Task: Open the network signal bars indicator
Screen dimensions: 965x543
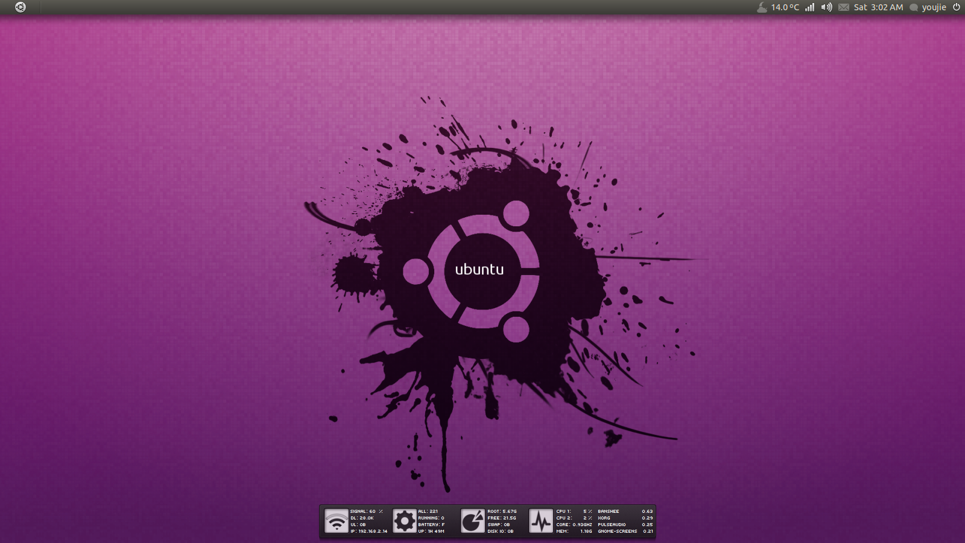Action: (810, 7)
